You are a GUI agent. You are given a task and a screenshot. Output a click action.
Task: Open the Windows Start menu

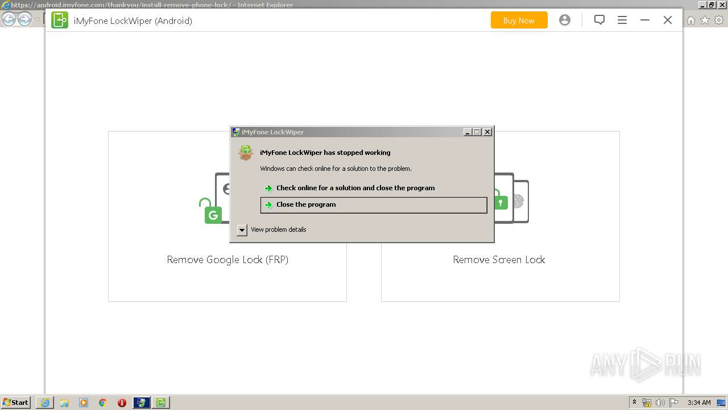[15, 403]
